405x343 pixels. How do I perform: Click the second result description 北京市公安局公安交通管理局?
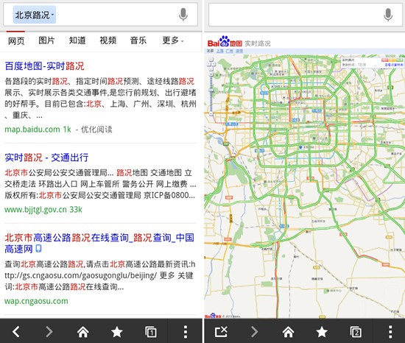coord(100,184)
